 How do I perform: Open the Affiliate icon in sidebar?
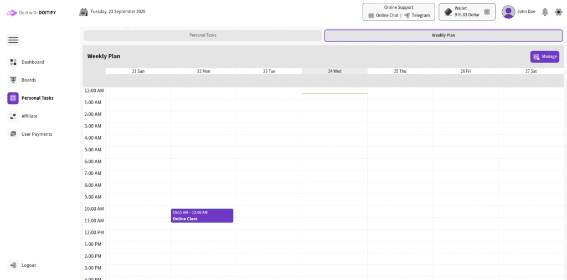click(x=13, y=116)
